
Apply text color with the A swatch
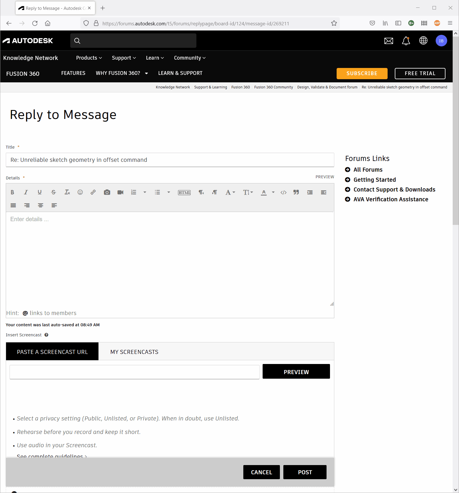[264, 192]
